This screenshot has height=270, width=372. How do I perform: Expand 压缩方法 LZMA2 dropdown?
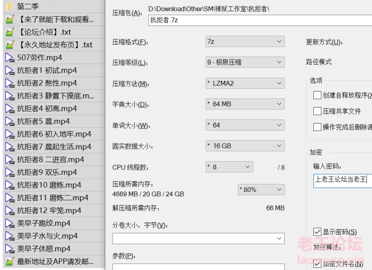pyautogui.click(x=245, y=83)
